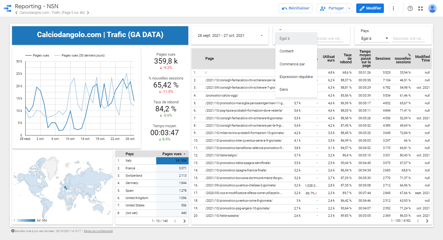Screen dimensions: 443x240
Task: Go to next page of country table
Action: tap(184, 221)
